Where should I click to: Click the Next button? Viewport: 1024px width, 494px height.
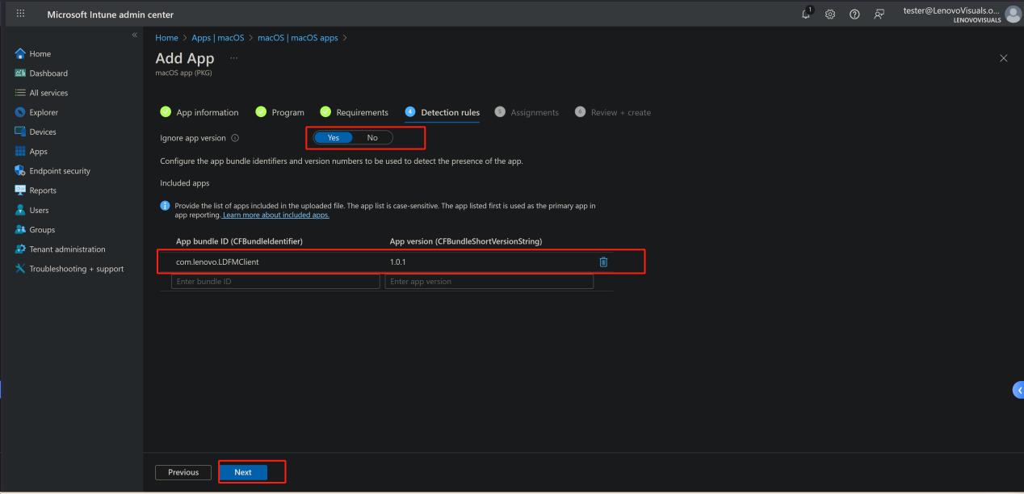tap(243, 472)
